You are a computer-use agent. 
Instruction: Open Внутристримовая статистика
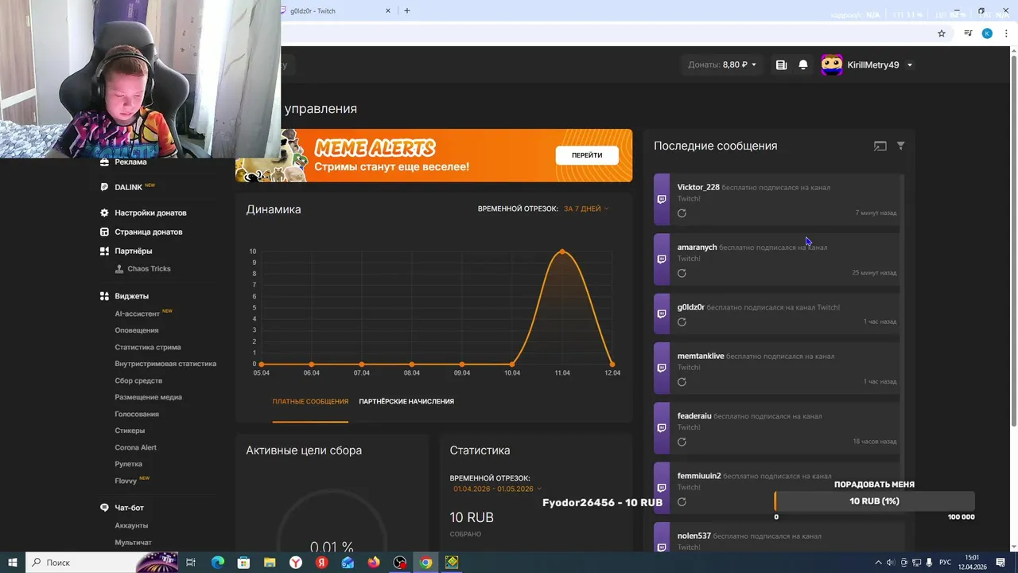pos(165,364)
